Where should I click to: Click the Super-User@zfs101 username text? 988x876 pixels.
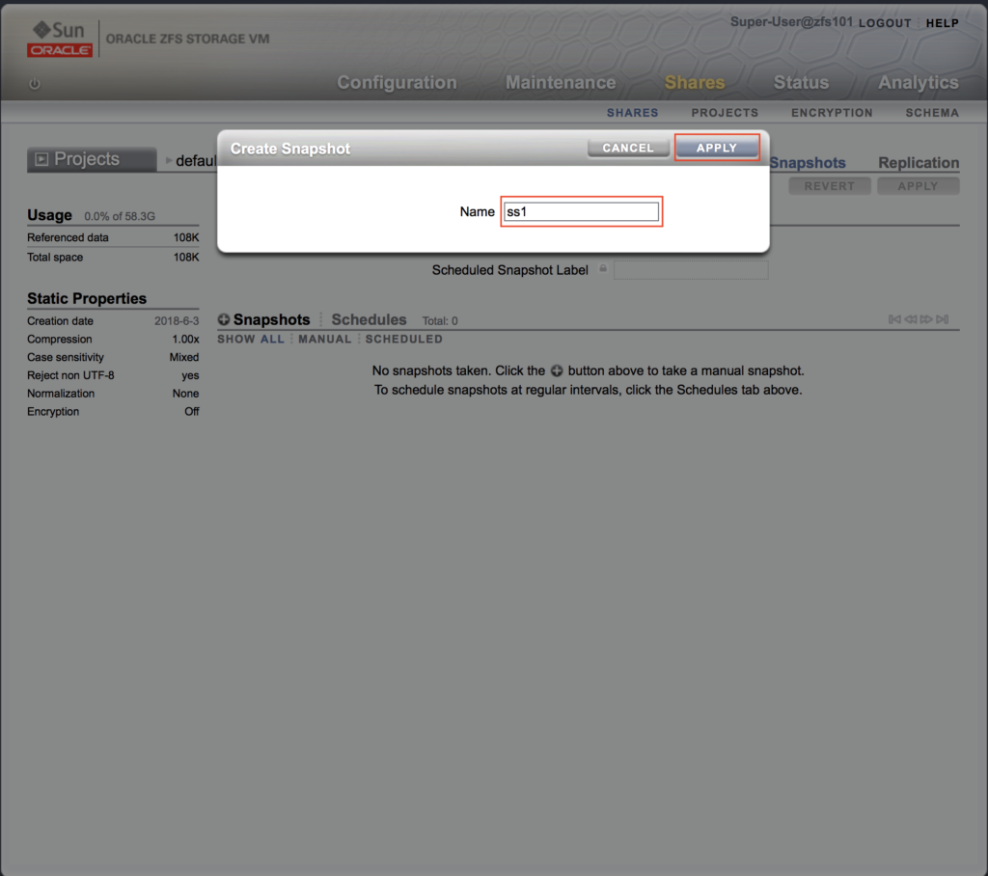tap(791, 22)
